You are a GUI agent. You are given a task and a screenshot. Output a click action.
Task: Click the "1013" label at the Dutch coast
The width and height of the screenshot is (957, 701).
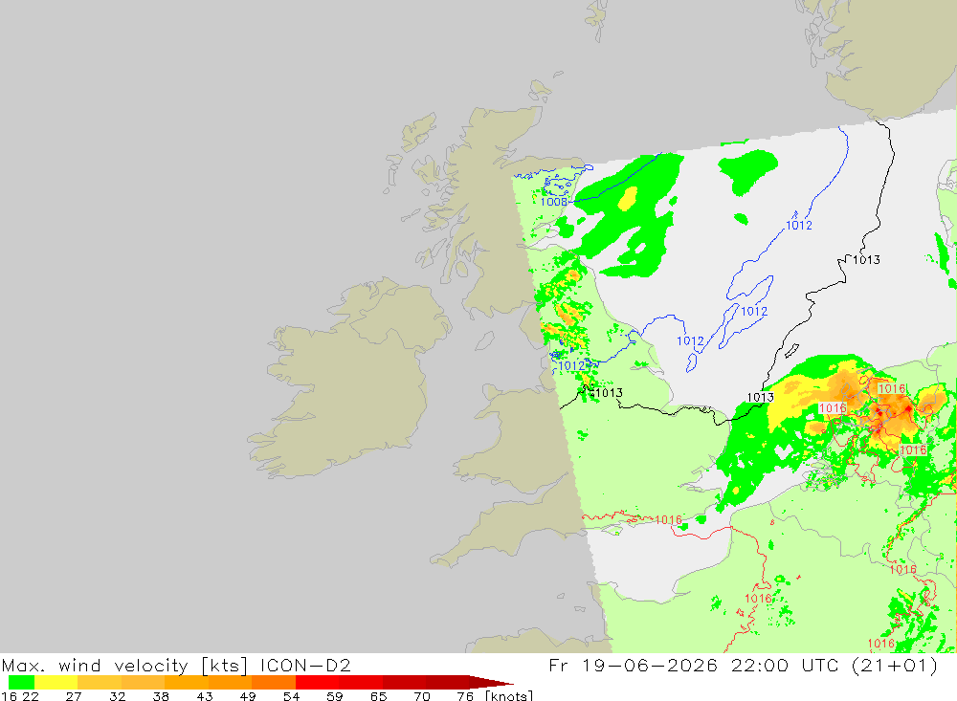[x=761, y=397]
